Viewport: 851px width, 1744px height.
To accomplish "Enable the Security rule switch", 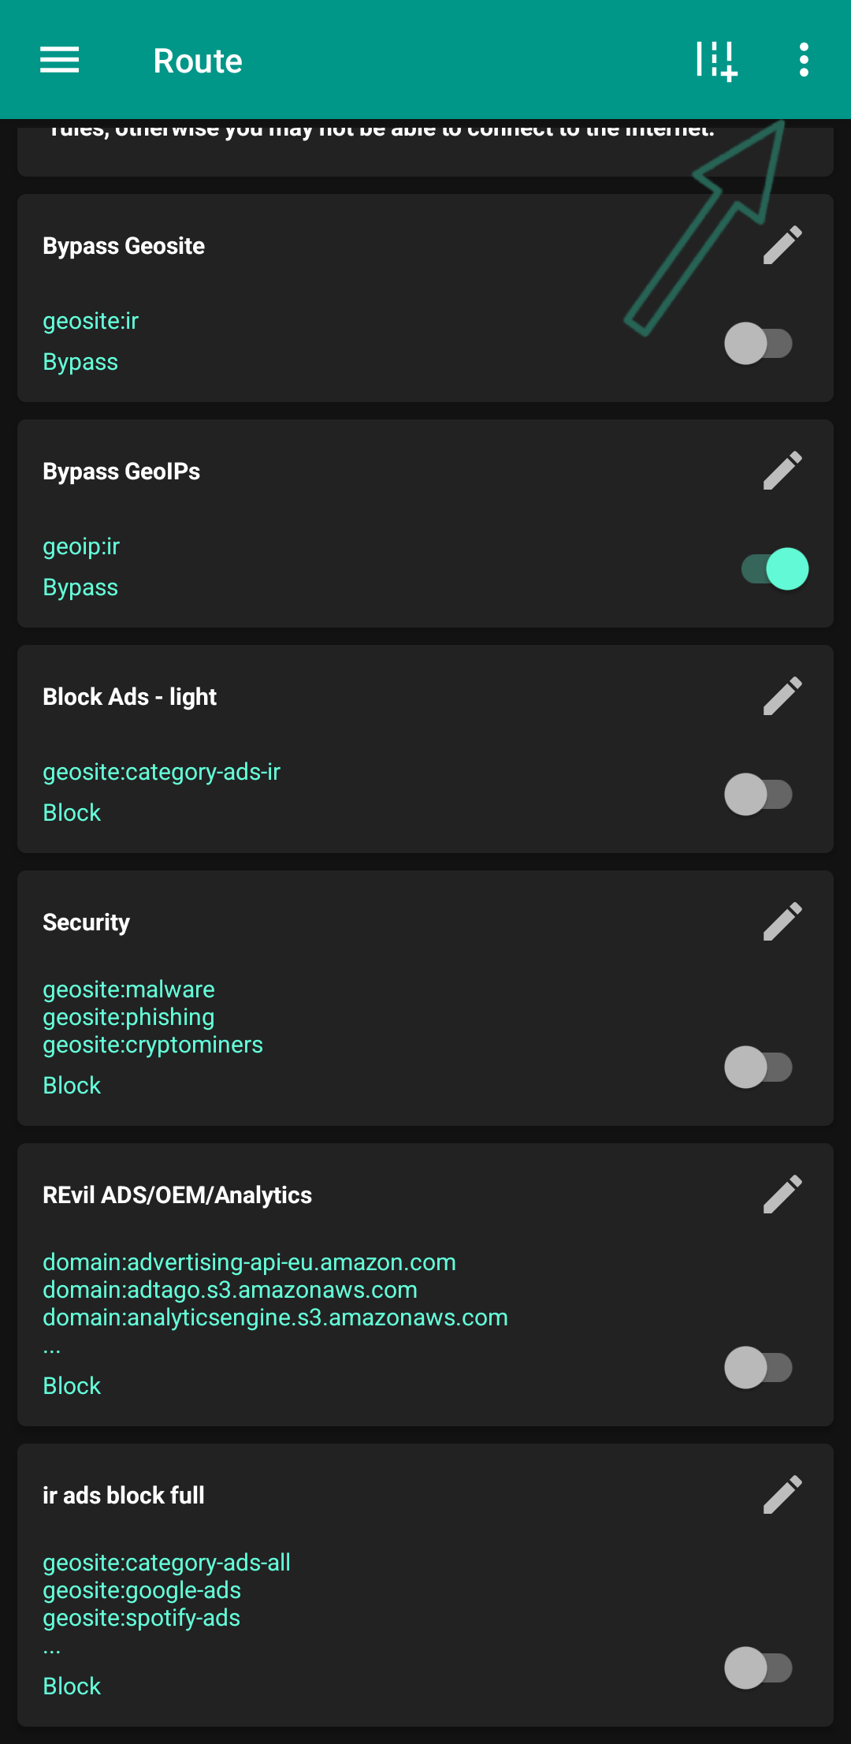I will (758, 1068).
